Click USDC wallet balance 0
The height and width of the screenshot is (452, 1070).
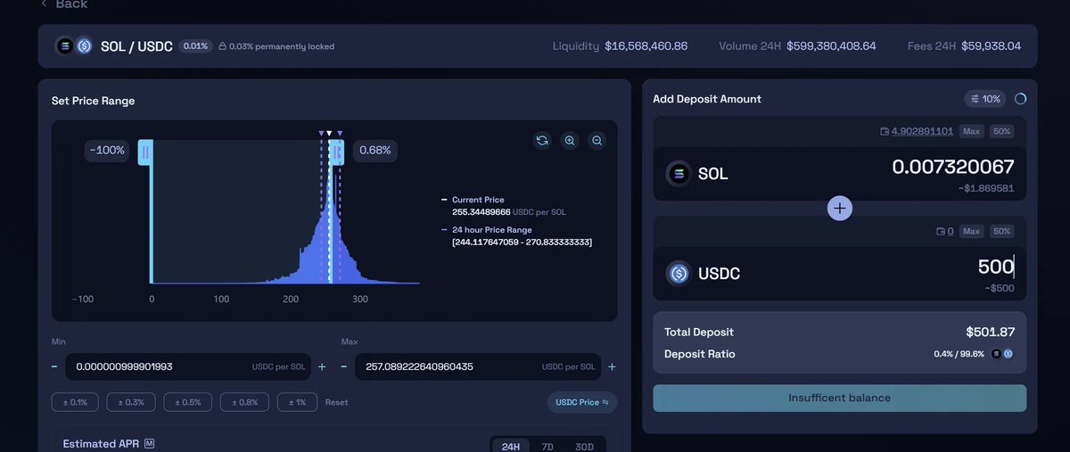point(951,231)
